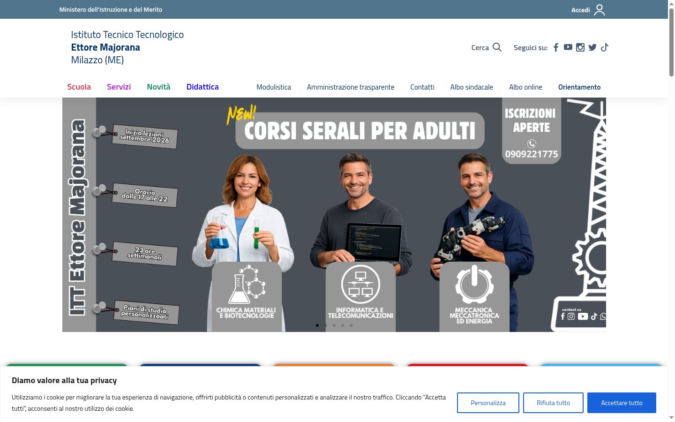Select the third carousel slide dot
This screenshot has height=422, width=675.
click(334, 325)
